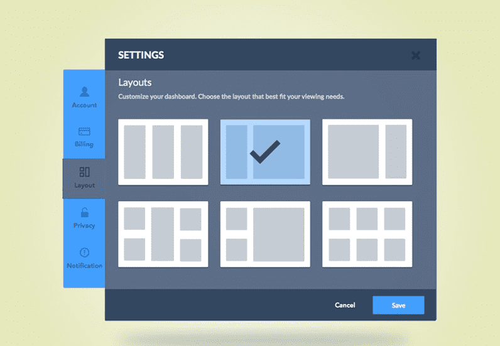
Task: Pick the two small tiles plus large panel layout
Action: click(265, 234)
